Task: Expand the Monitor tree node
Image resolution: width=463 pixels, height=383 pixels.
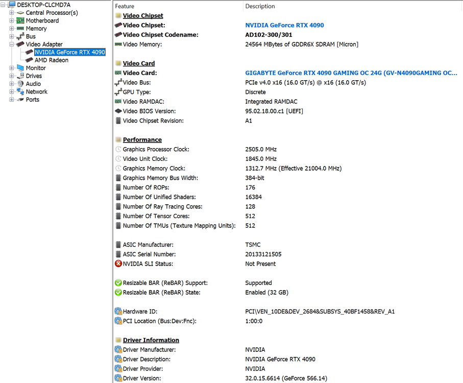Action: [x=12, y=68]
